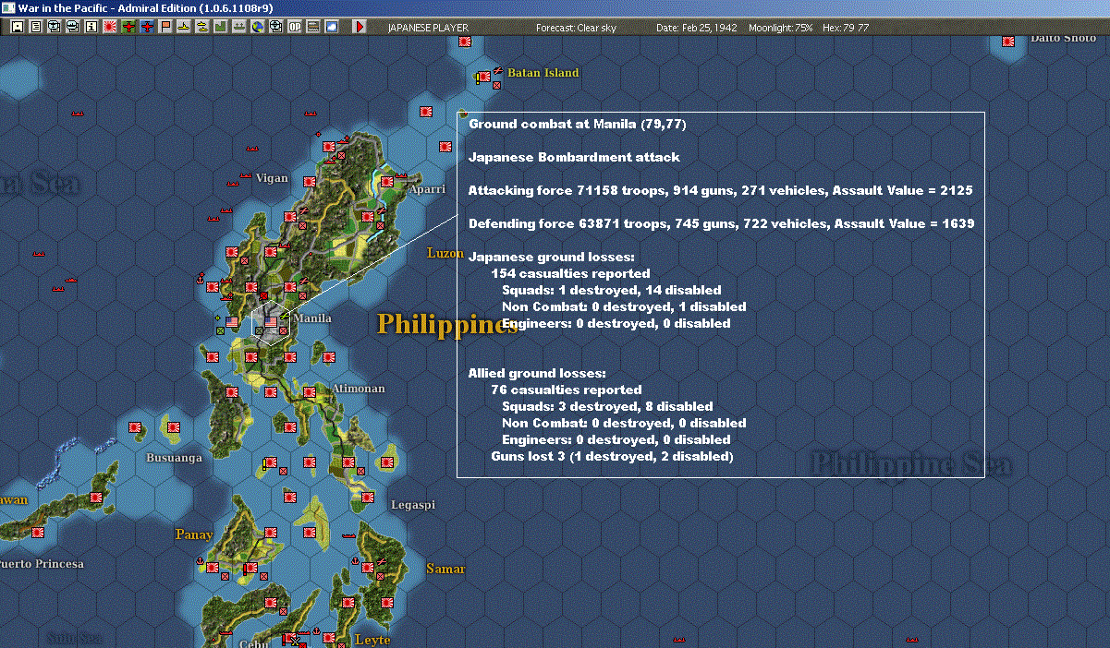Click 'Squads: 1 destroyed, 14 disabled' line
The height and width of the screenshot is (648, 1110).
click(x=611, y=290)
